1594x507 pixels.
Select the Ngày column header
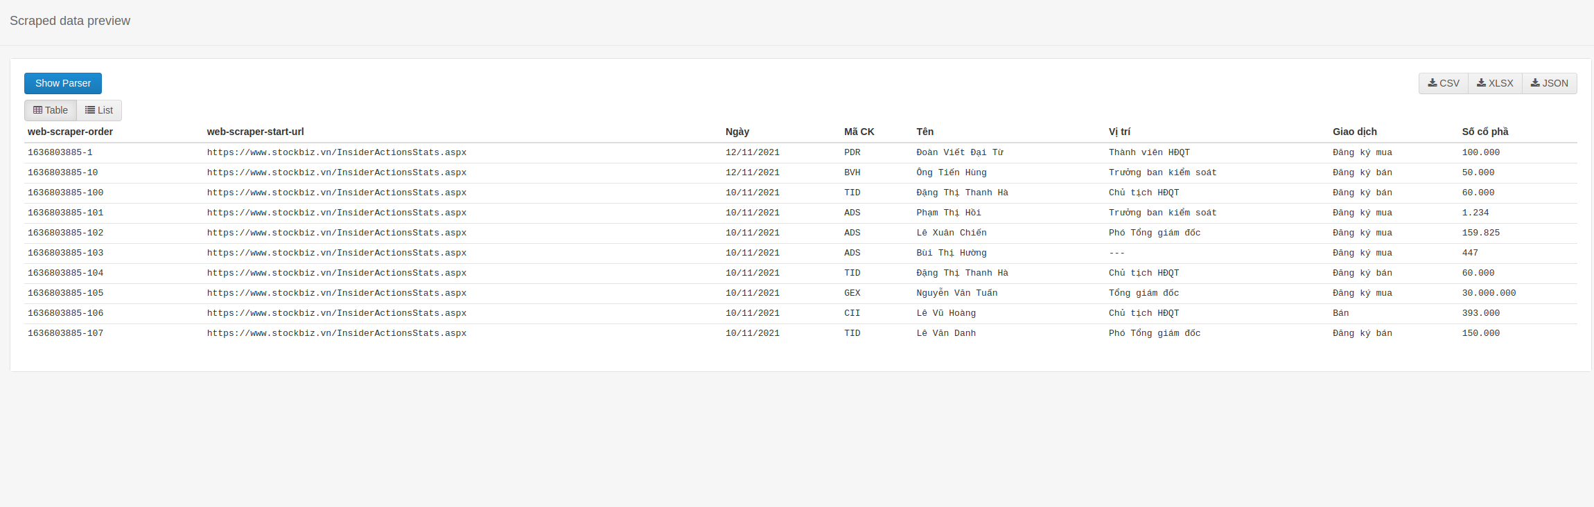coord(737,132)
